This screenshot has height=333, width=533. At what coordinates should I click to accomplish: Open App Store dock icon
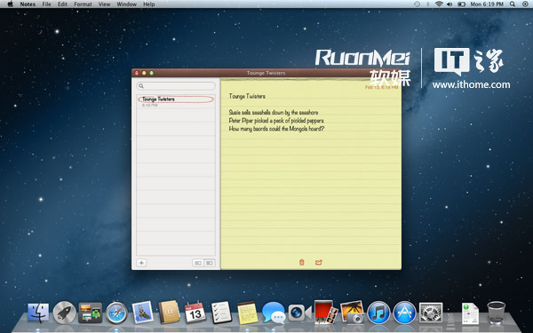click(x=404, y=313)
